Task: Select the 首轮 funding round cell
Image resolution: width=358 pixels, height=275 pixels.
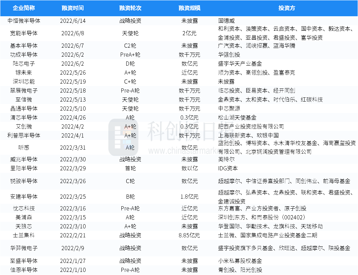Action: pos(130,168)
